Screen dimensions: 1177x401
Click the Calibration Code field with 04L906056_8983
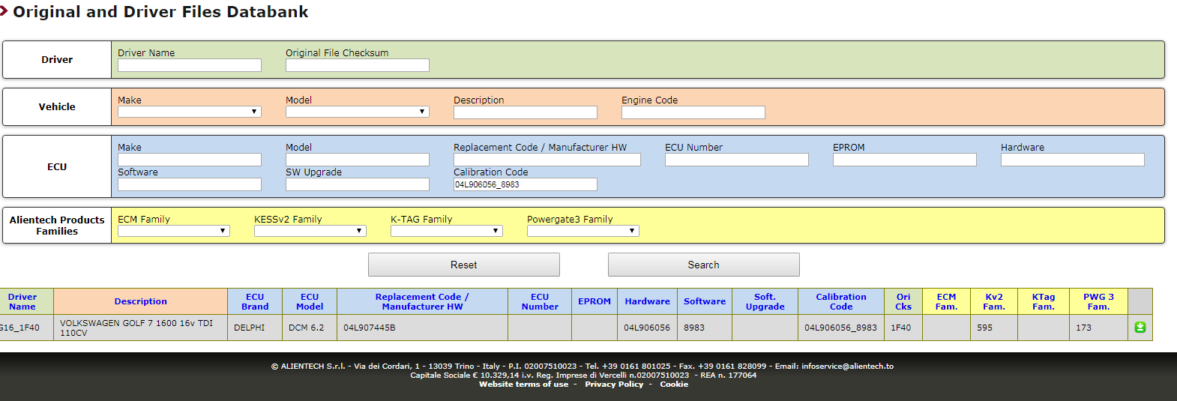click(x=526, y=184)
